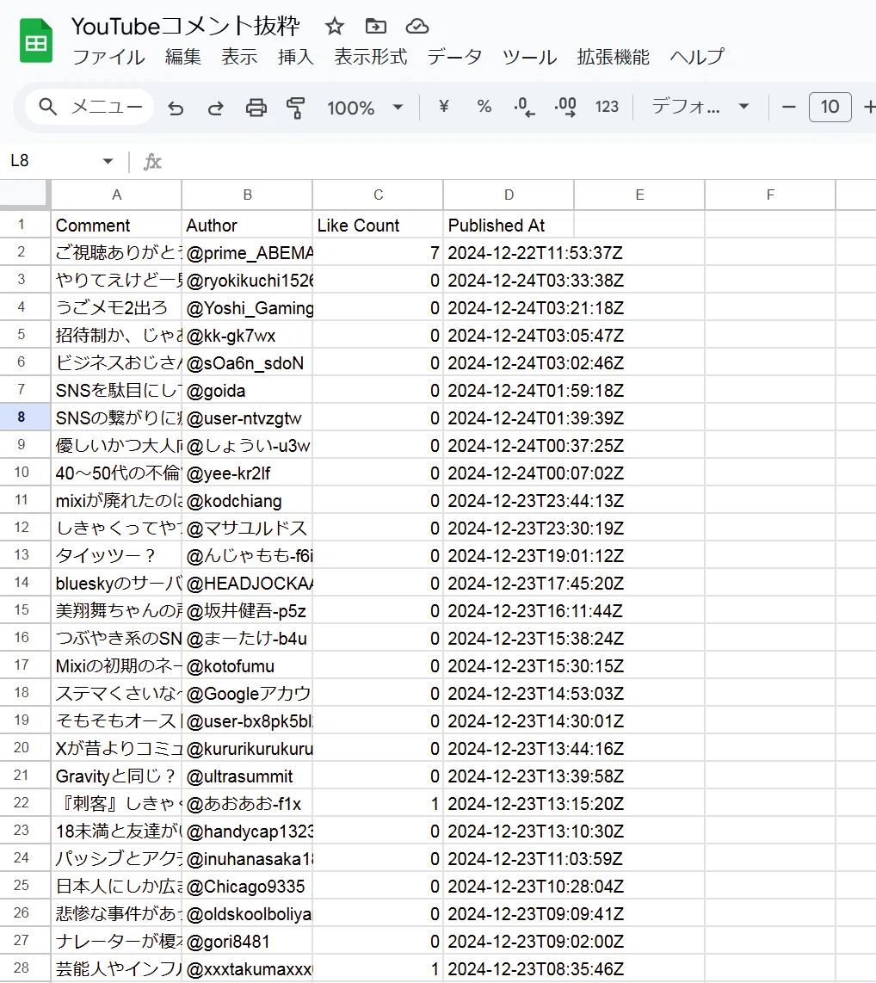This screenshot has width=876, height=983.
Task: Open the デフォ... font dropdown
Action: (x=700, y=107)
